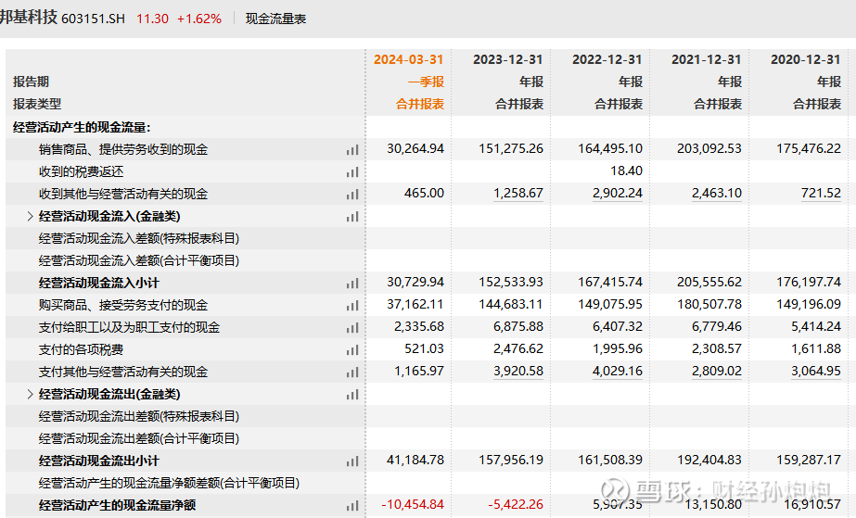The height and width of the screenshot is (518, 856).
Task: Select the 2024-03-31 report period column
Action: [x=408, y=59]
